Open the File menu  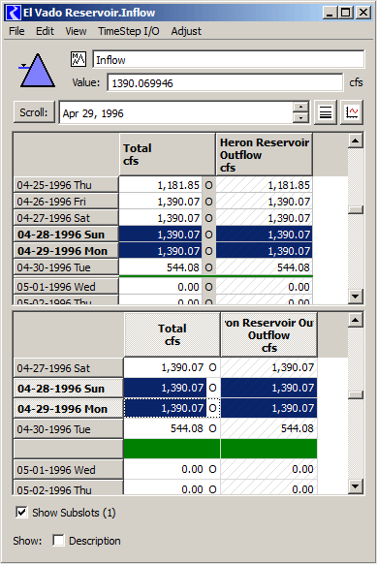click(16, 31)
